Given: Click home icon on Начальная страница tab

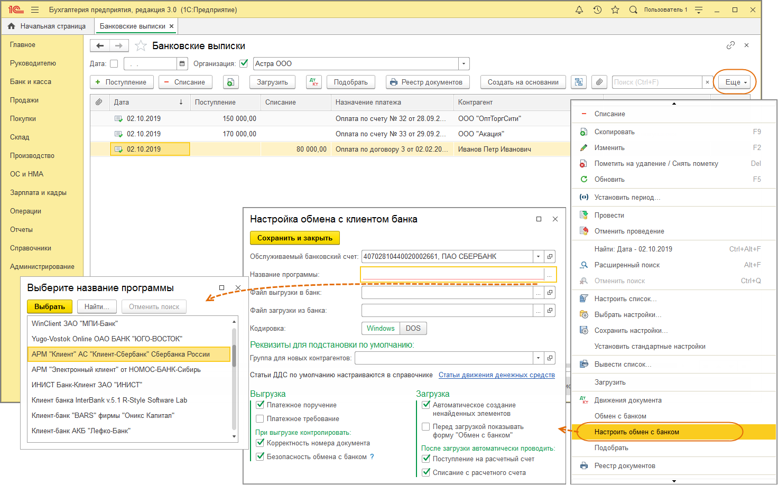Looking at the screenshot, I should click(x=11, y=26).
